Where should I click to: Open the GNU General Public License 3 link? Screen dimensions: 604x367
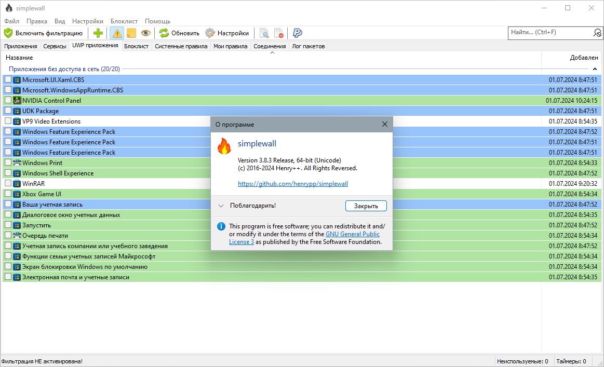click(304, 238)
